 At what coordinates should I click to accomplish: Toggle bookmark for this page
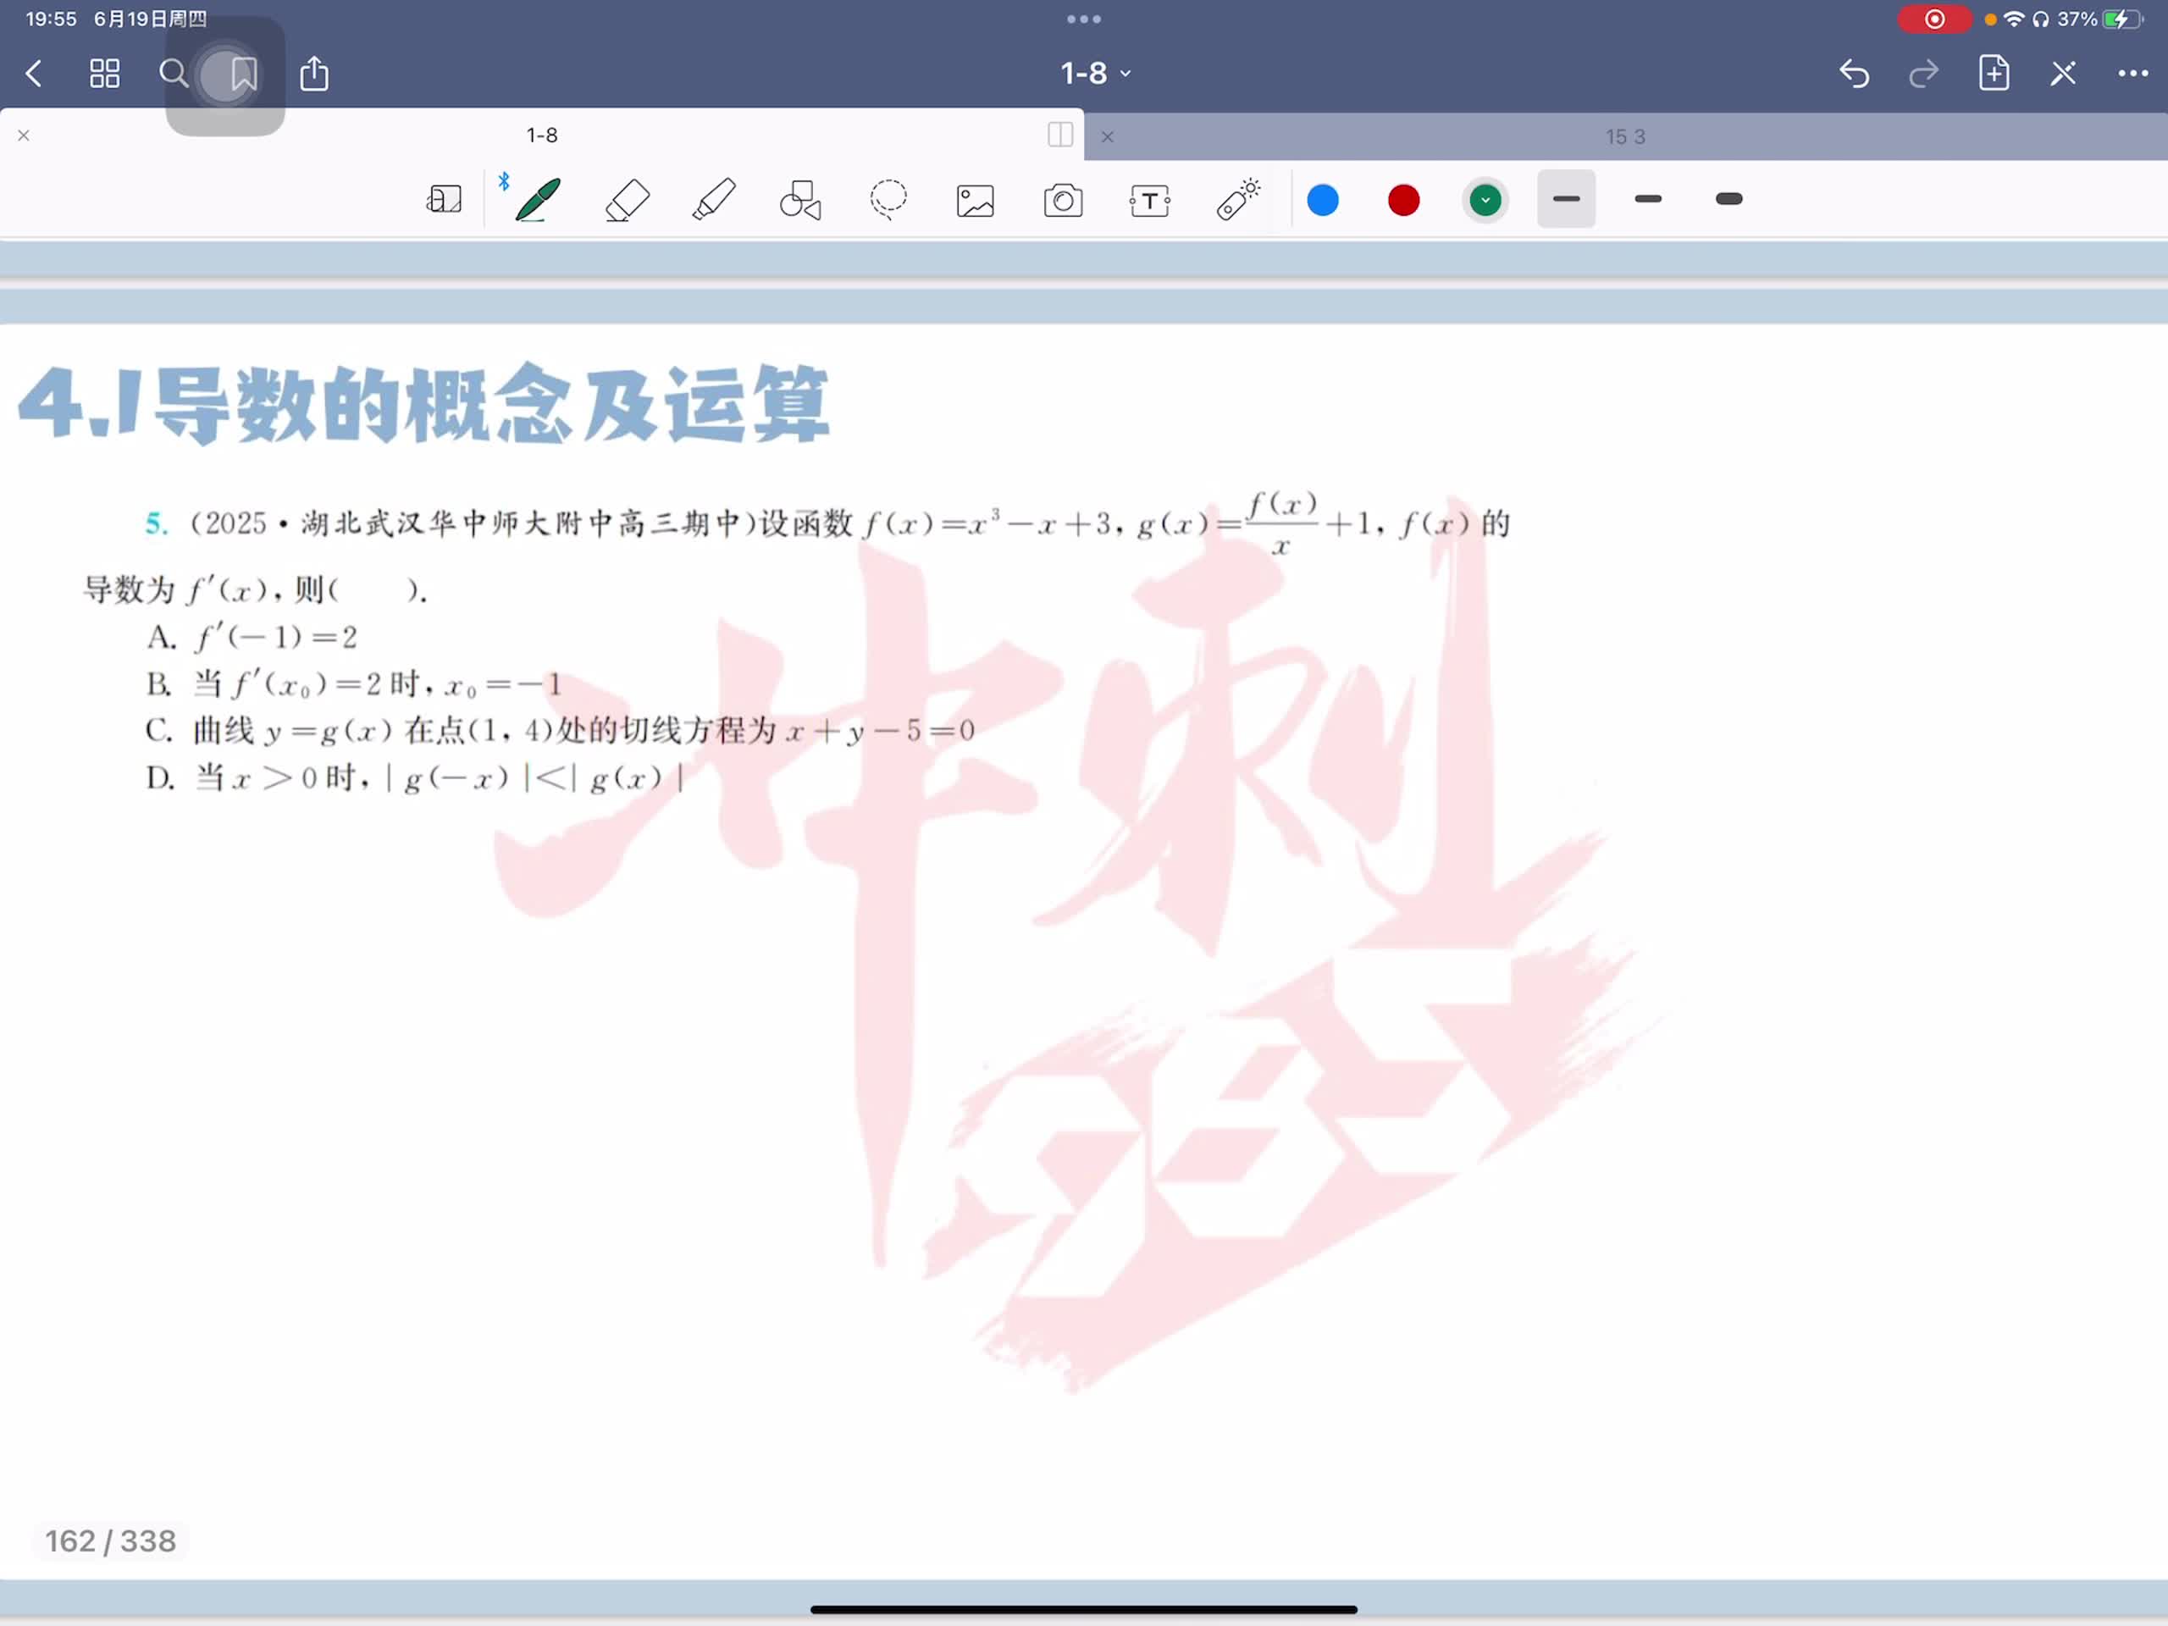pos(243,74)
